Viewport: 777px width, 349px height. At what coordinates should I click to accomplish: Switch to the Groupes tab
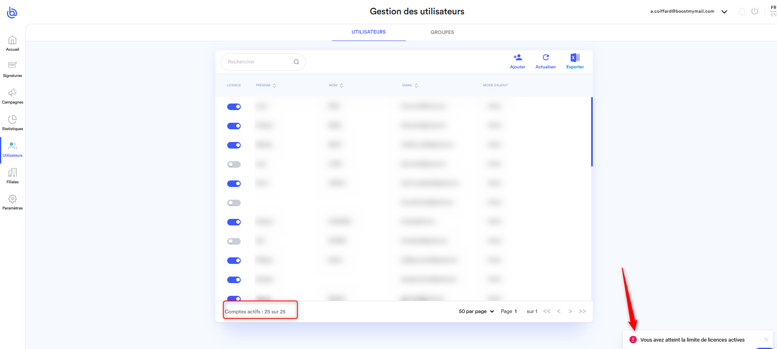pos(442,32)
